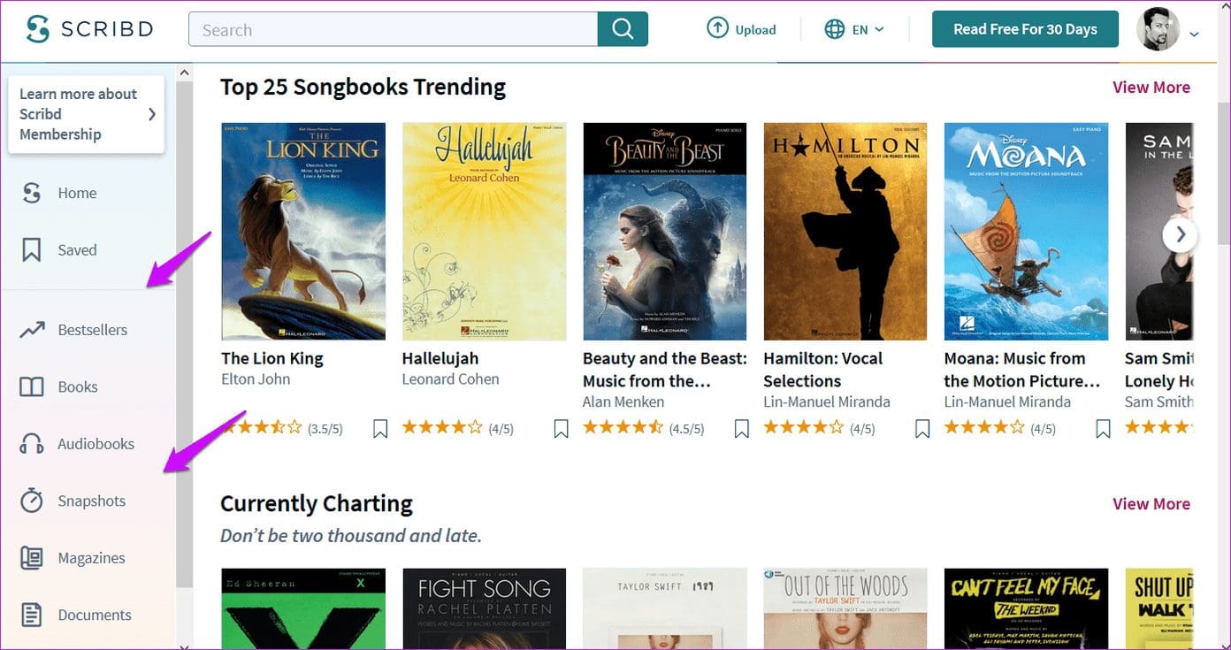Click the Books open-book icon
Viewport: 1231px width, 650px height.
[x=32, y=386]
